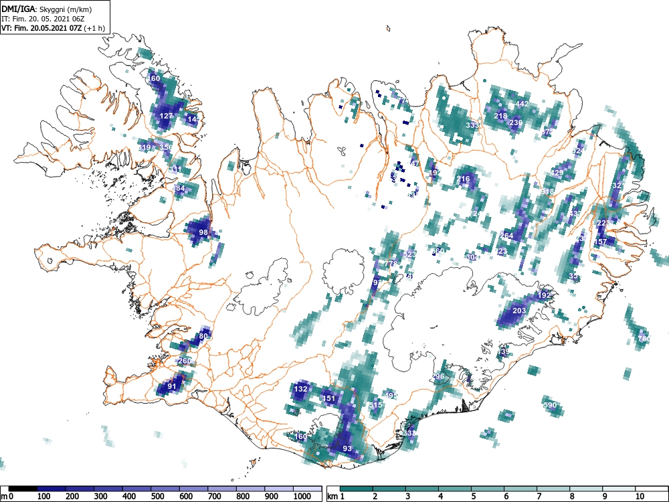Click the visibility value 356 on the map
Screen dimensions: 669x502
coord(166,147)
